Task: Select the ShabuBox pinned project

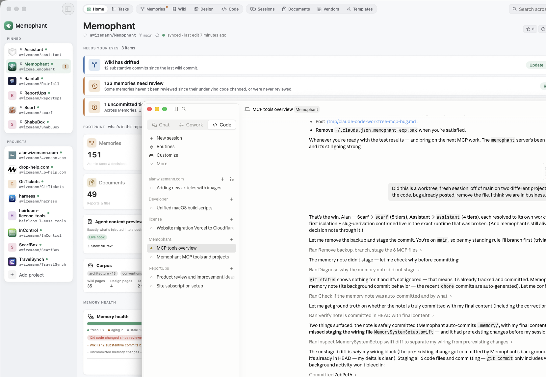Action: tap(39, 124)
